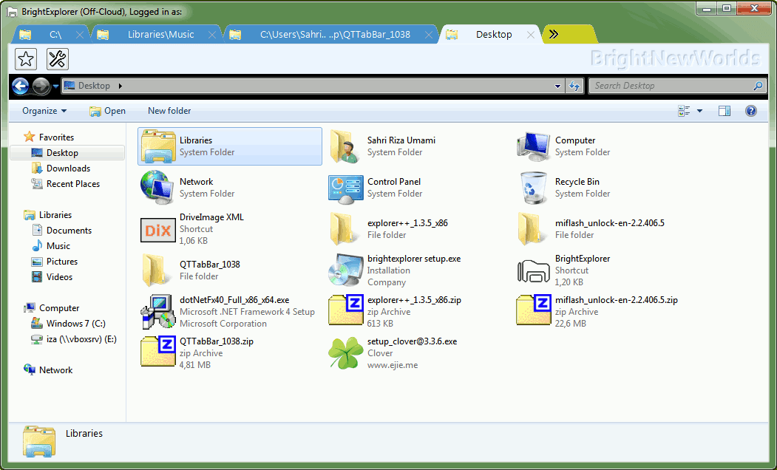Select the Recycle Bin icon
The width and height of the screenshot is (777, 470).
click(x=534, y=187)
